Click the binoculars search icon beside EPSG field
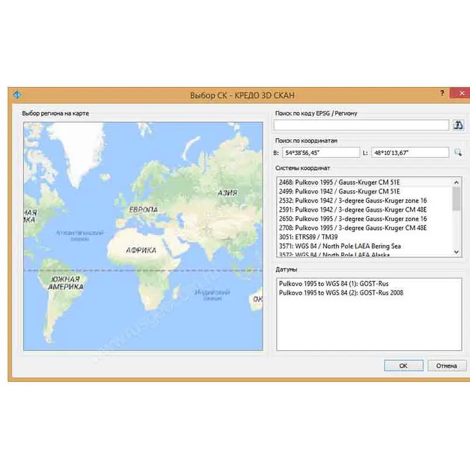This screenshot has height=470, width=470. coord(458,125)
